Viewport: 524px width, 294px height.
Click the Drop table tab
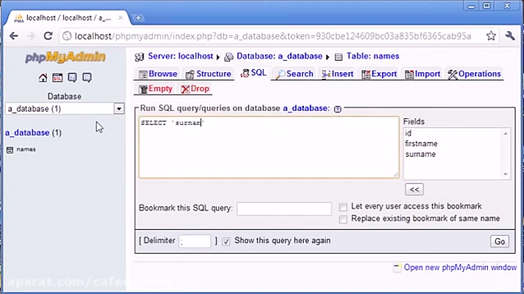pyautogui.click(x=195, y=89)
